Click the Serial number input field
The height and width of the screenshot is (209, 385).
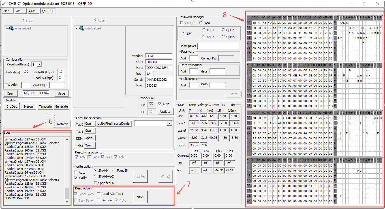coord(159,80)
